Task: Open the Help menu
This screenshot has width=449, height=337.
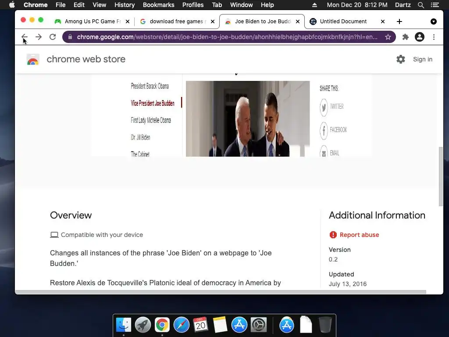Action: [267, 5]
